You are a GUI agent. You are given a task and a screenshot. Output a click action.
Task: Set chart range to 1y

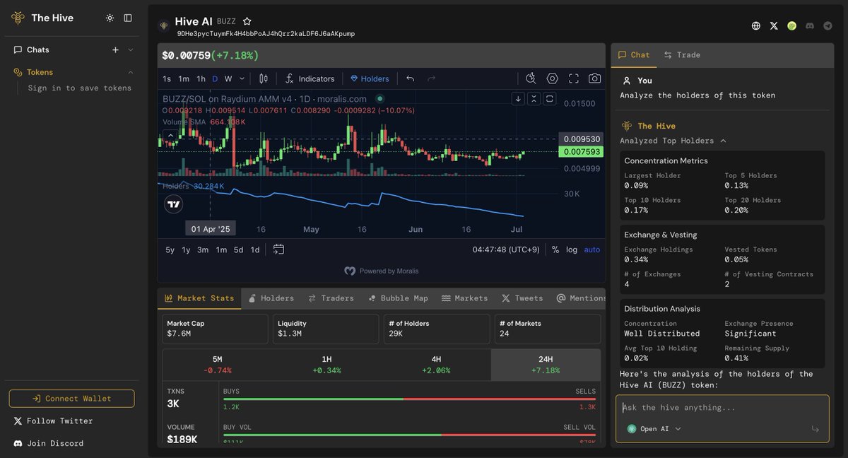tap(186, 249)
